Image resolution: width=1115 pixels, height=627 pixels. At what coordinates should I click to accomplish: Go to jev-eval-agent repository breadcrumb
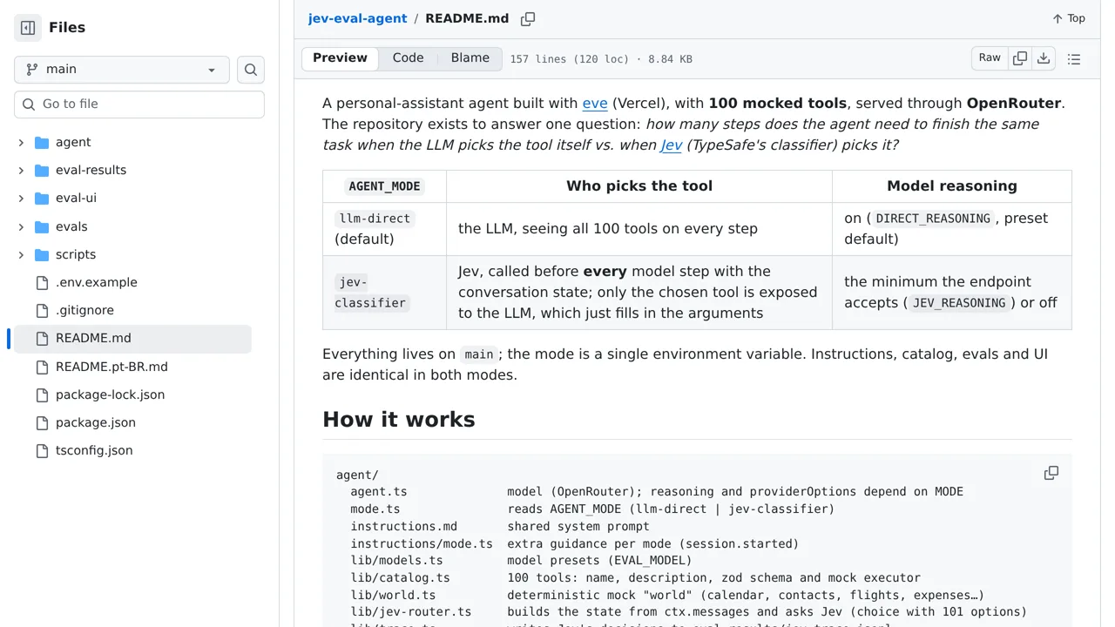(357, 18)
